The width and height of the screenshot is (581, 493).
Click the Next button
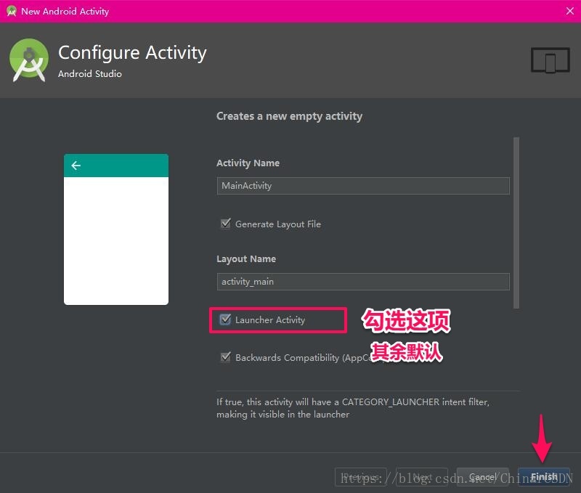coord(422,477)
